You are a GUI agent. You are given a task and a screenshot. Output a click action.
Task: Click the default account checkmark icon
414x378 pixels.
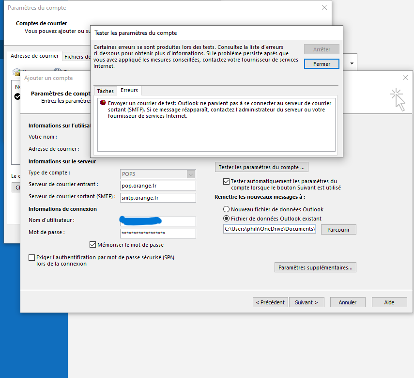[17, 96]
